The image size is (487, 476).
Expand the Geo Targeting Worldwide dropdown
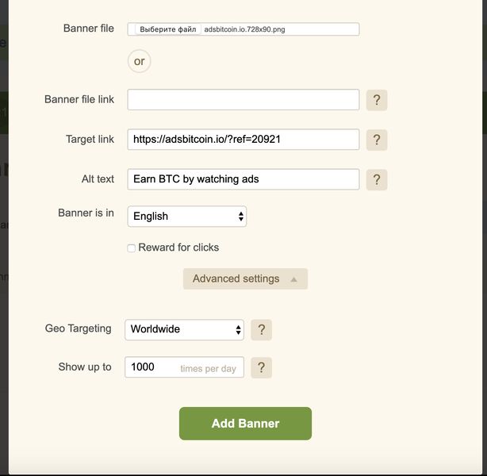pos(185,329)
